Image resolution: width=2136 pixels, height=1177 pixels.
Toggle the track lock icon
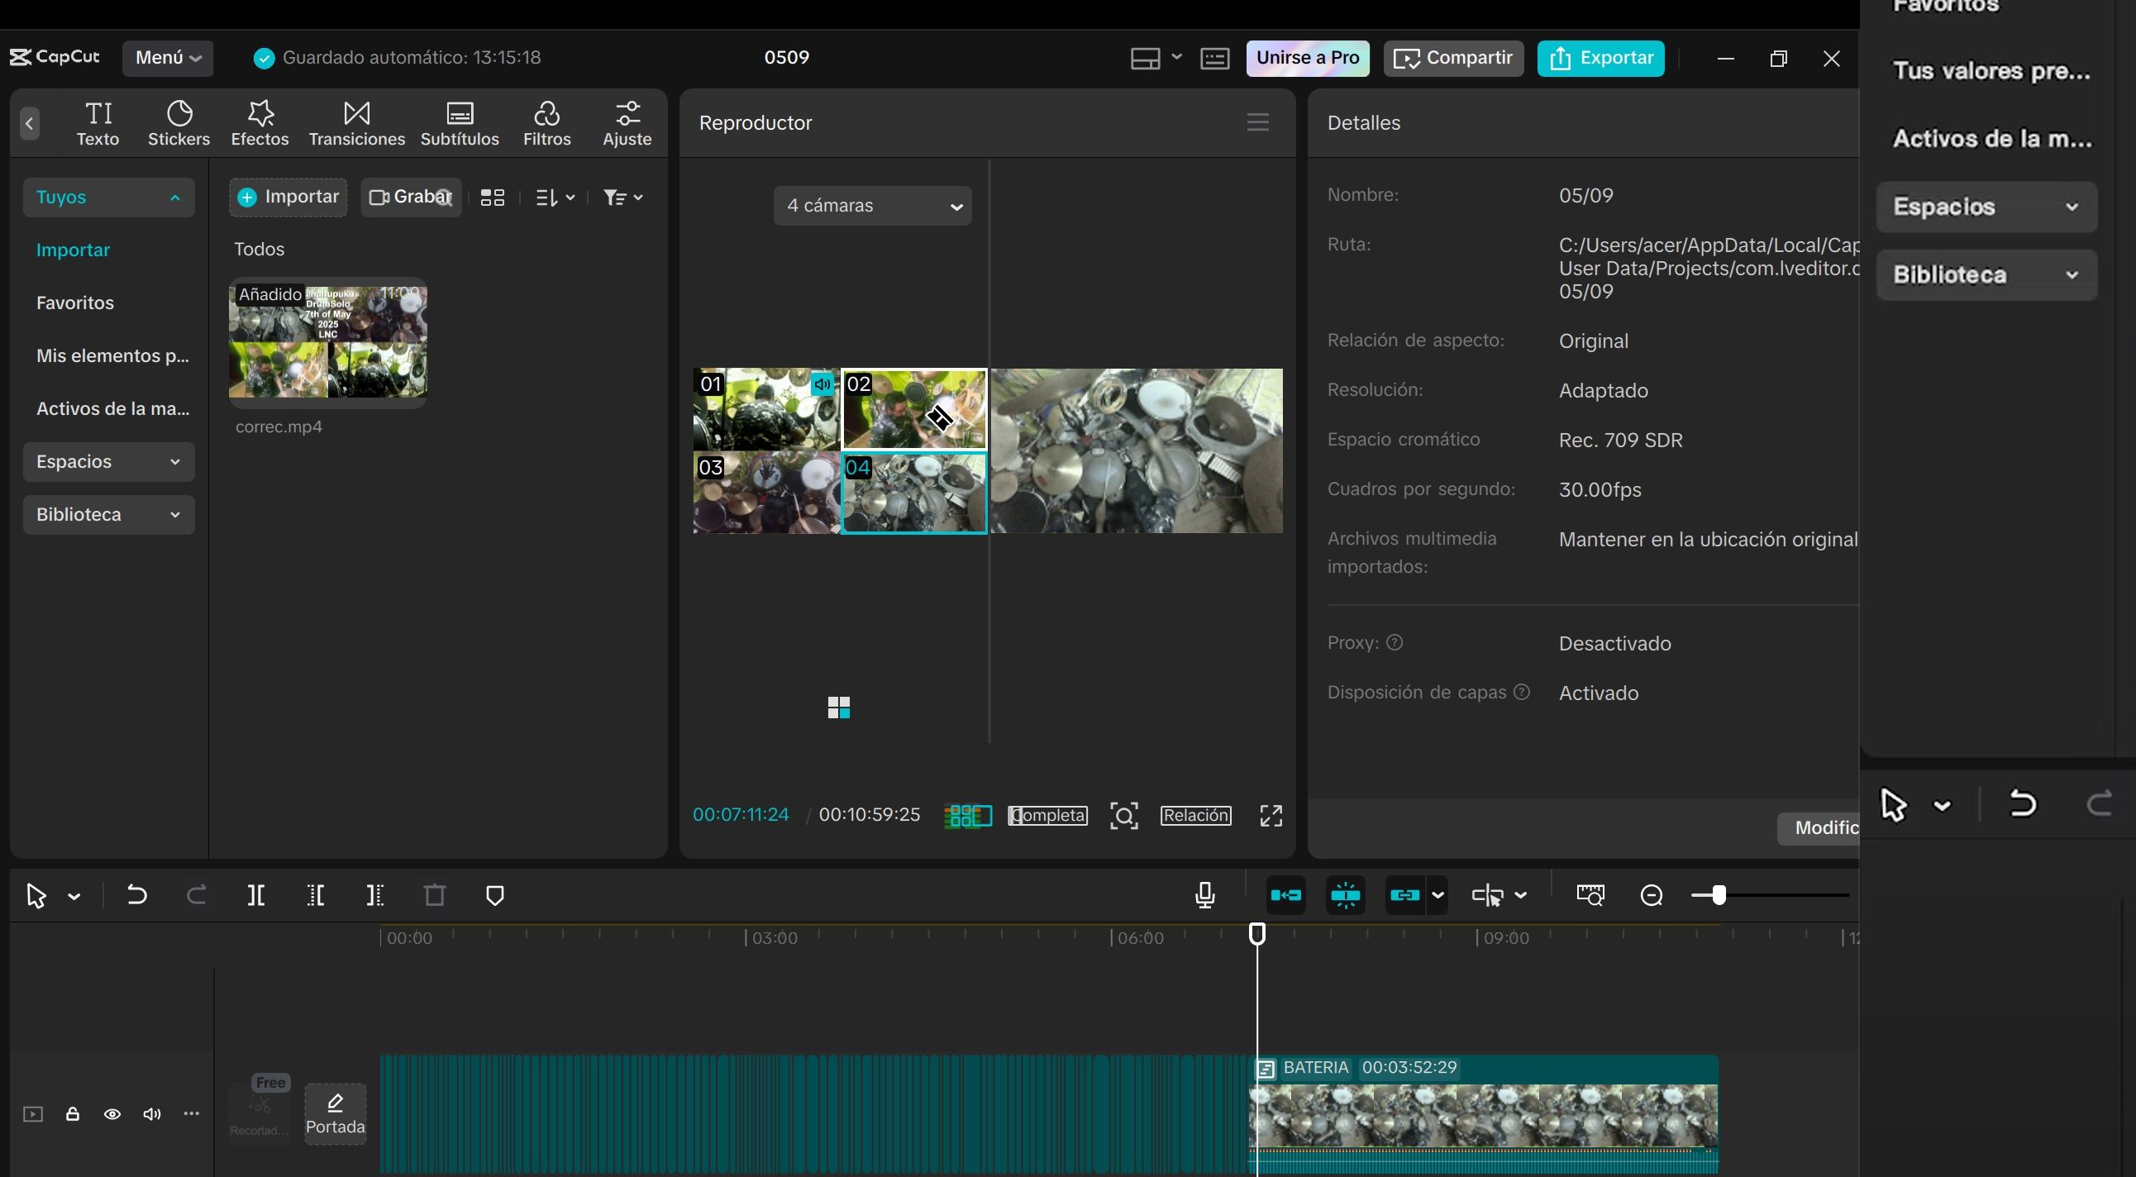click(72, 1114)
